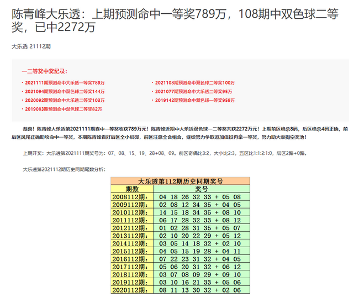Click the 2019083期 双色球二等奖82万 link
Screen dimensions: 359x297
pyautogui.click(x=63, y=109)
